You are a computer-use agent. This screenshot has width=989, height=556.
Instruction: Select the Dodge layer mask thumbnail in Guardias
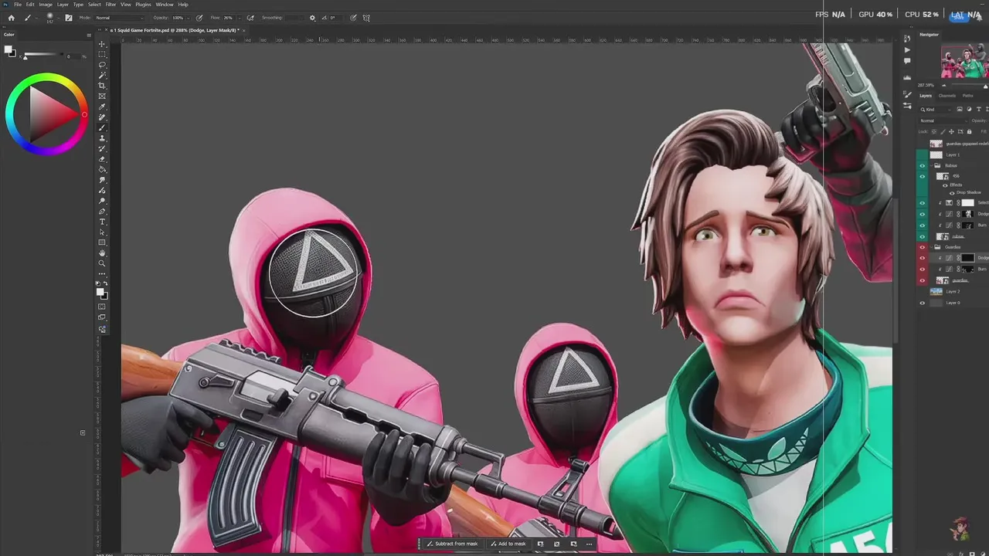pyautogui.click(x=968, y=258)
